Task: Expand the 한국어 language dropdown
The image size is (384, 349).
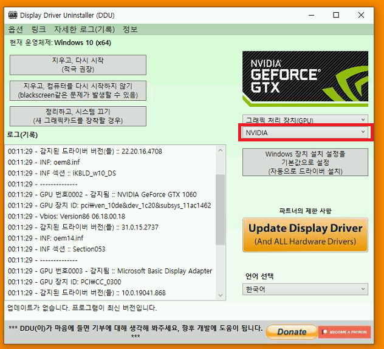Action: coord(305,290)
